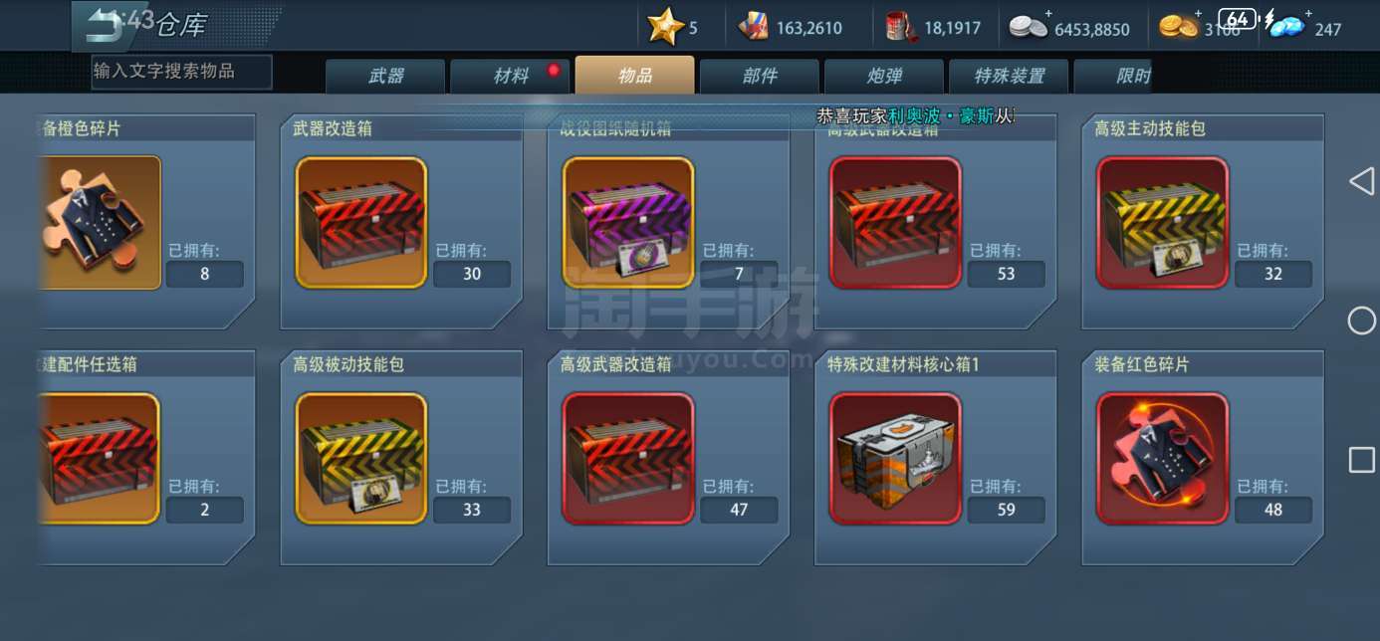Tap the back arrow beside 仓库
Screen dimensions: 1380x641
tap(105, 25)
